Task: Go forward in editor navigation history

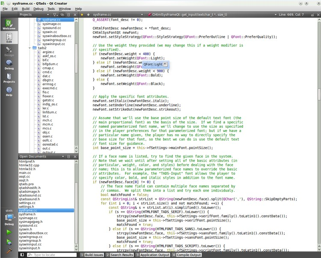Action: click(88, 15)
